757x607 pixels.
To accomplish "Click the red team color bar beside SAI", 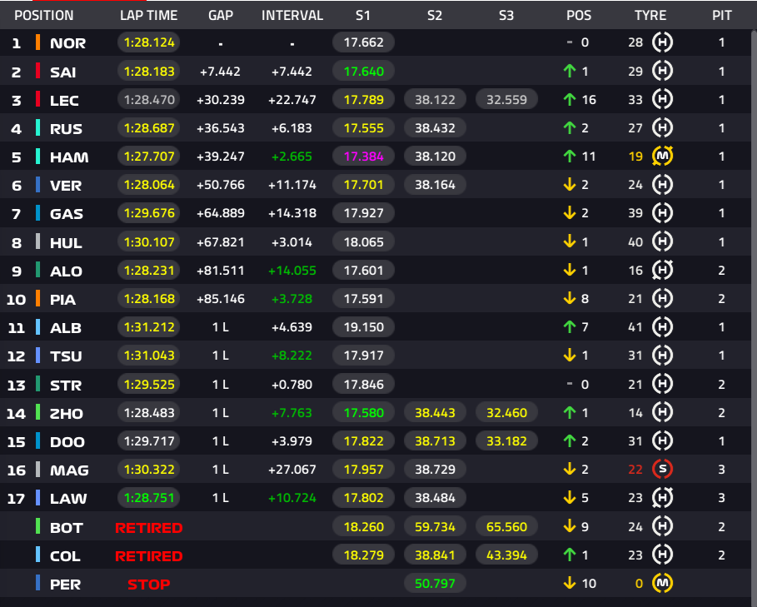I will coord(37,71).
